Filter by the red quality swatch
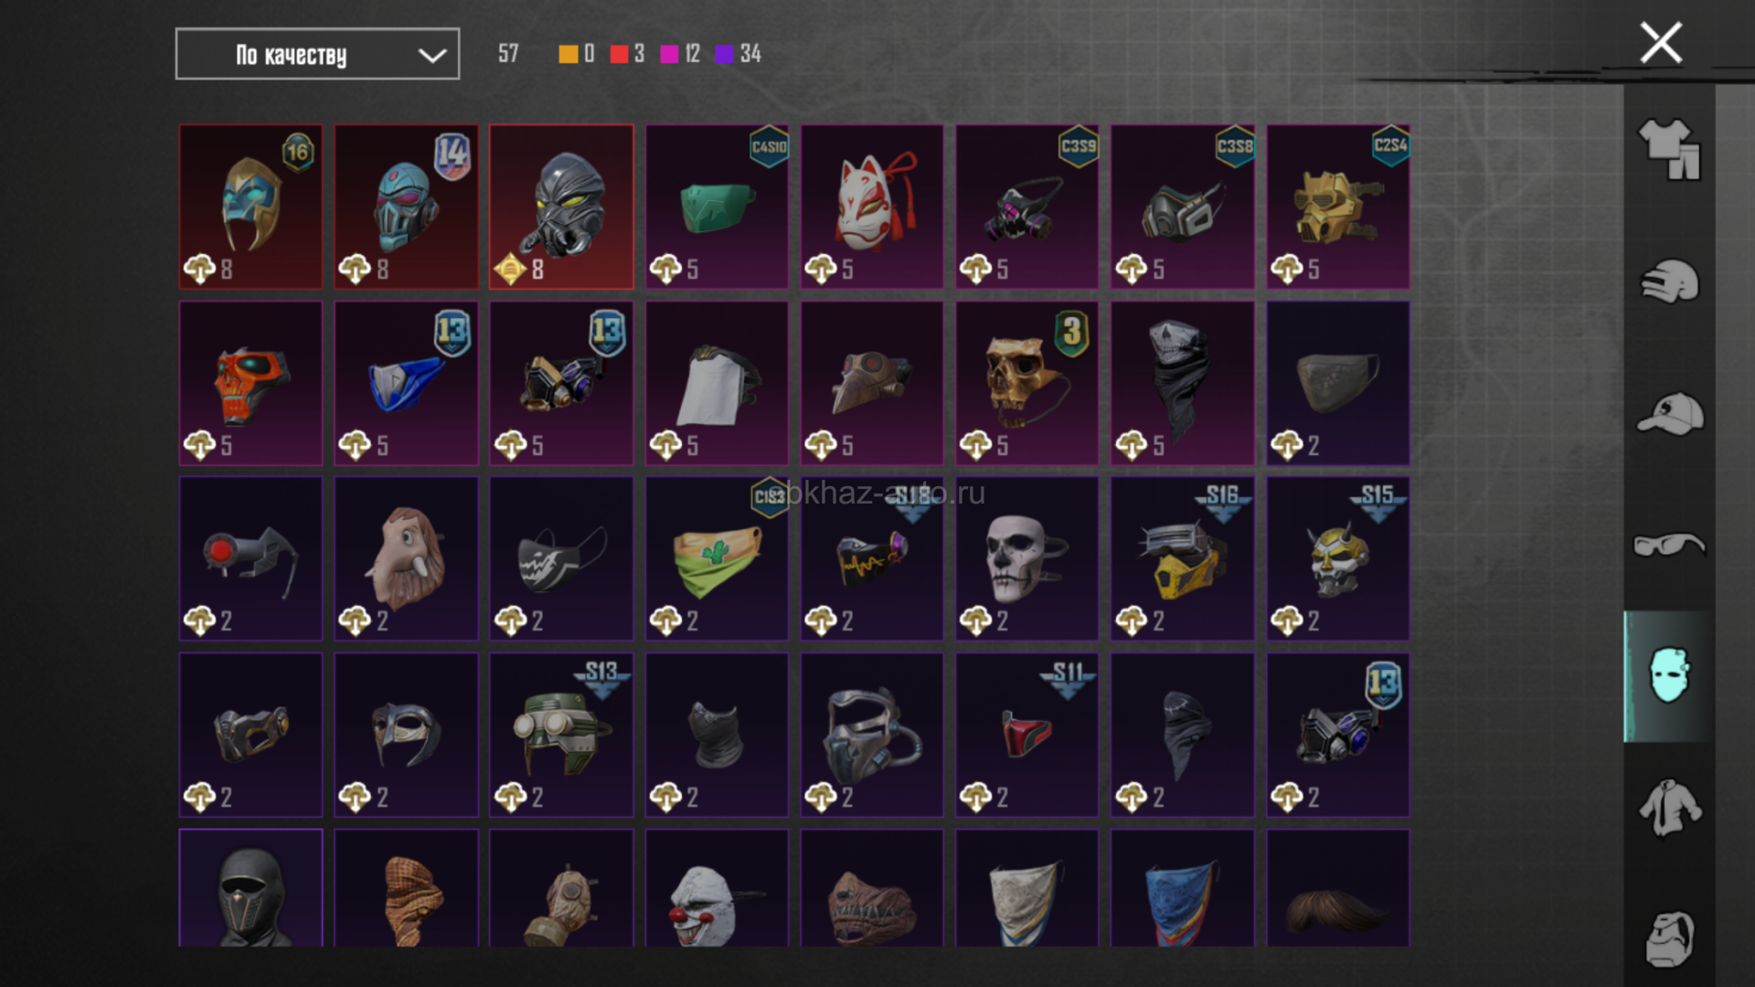This screenshot has height=987, width=1755. point(619,54)
